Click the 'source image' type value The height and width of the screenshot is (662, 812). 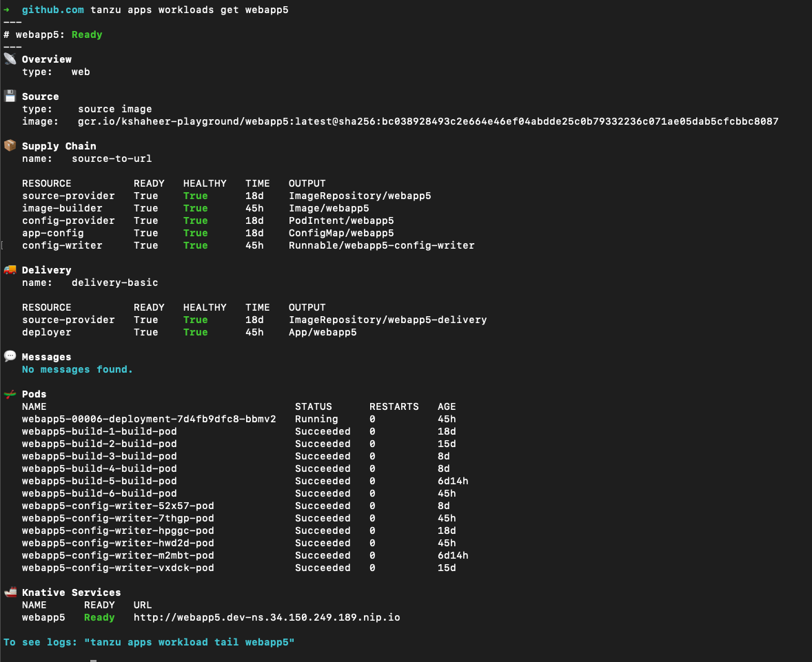[x=115, y=110]
